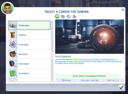
Task: Click the Photographer camera icon
Action: [x=13, y=25]
